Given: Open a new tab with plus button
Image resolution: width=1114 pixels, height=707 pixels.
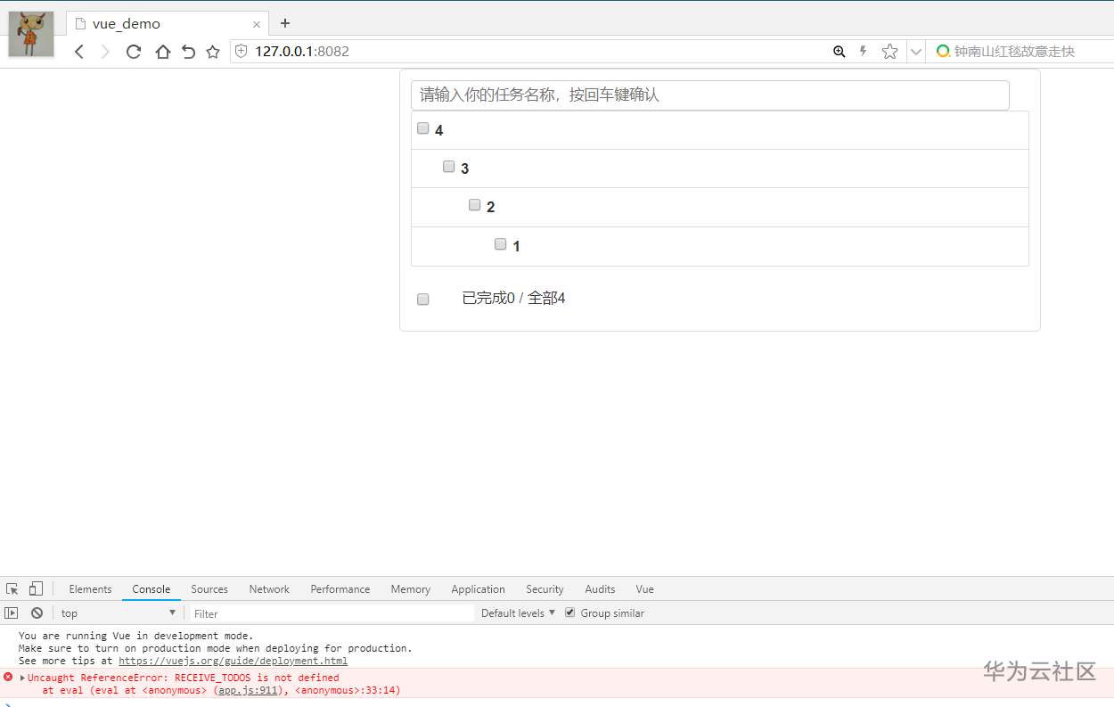Looking at the screenshot, I should coord(285,23).
